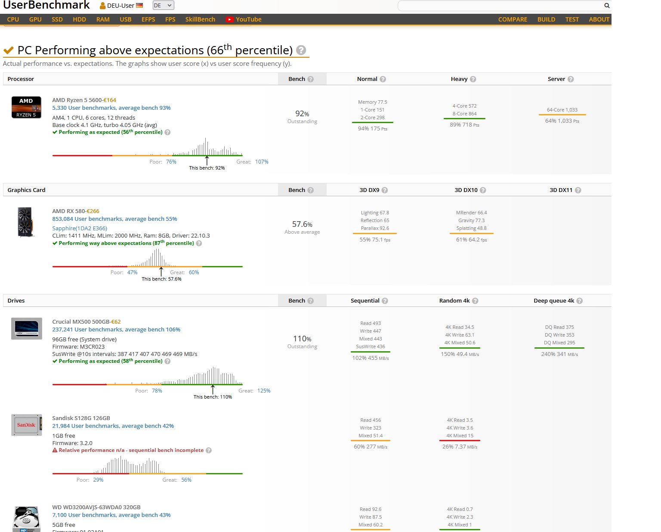Click the Ryzen Great 107% value
The image size is (661, 532).
[x=262, y=162]
